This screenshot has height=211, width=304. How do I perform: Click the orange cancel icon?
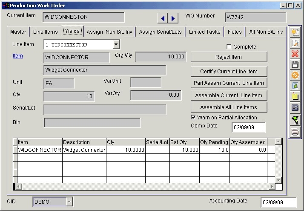point(295,75)
